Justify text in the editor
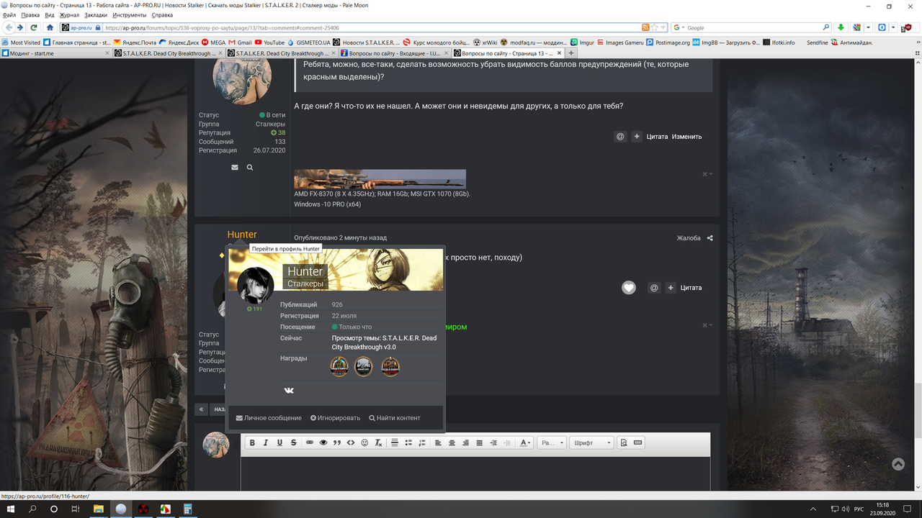Screen dimensions: 922x518 [x=479, y=442]
